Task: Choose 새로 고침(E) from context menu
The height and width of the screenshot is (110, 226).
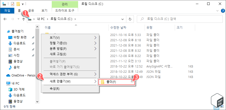Action: point(70,54)
